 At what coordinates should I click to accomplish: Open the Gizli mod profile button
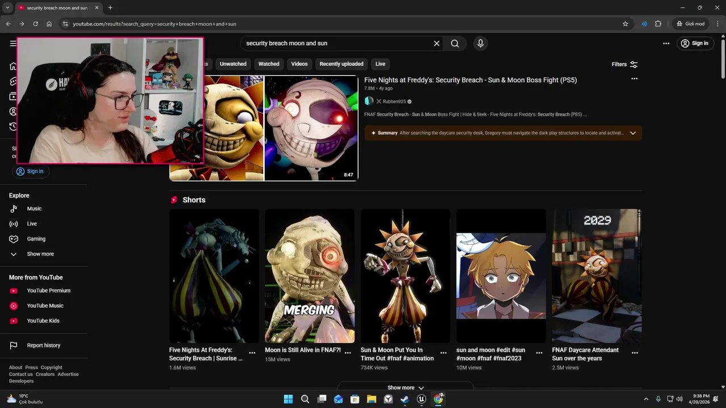[690, 24]
